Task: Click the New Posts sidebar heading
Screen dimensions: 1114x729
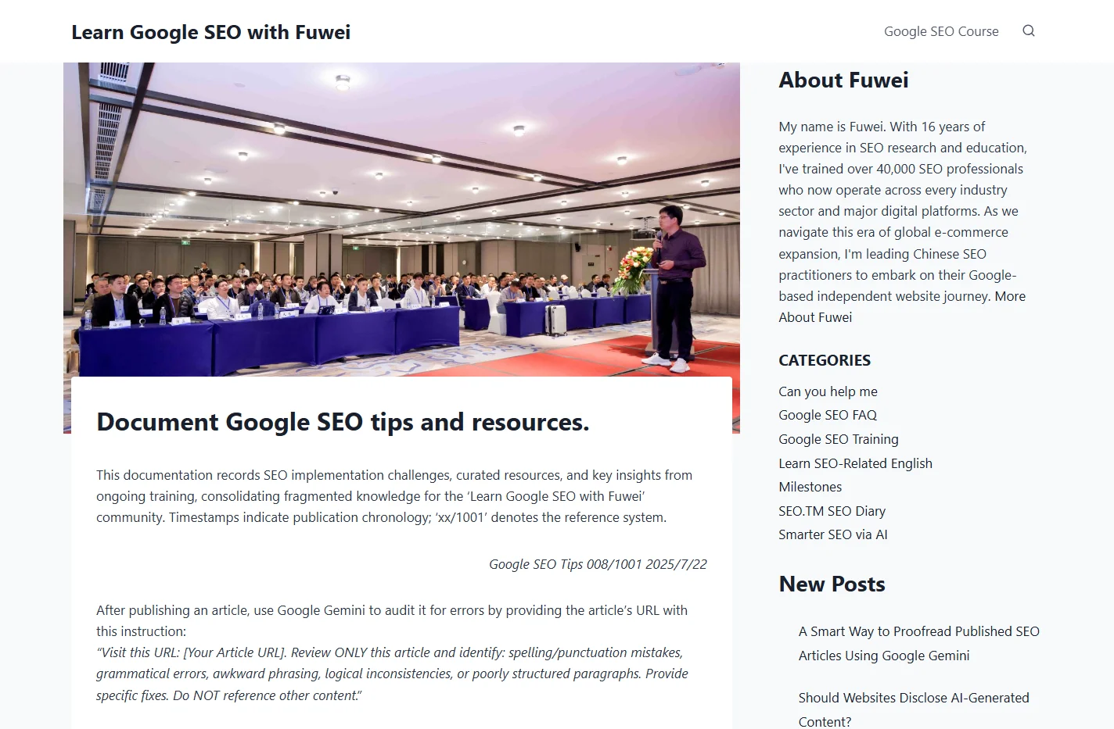Action: (832, 584)
